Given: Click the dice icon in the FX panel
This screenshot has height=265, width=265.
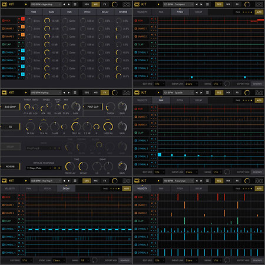Looking at the screenshot, I should coord(127,92).
